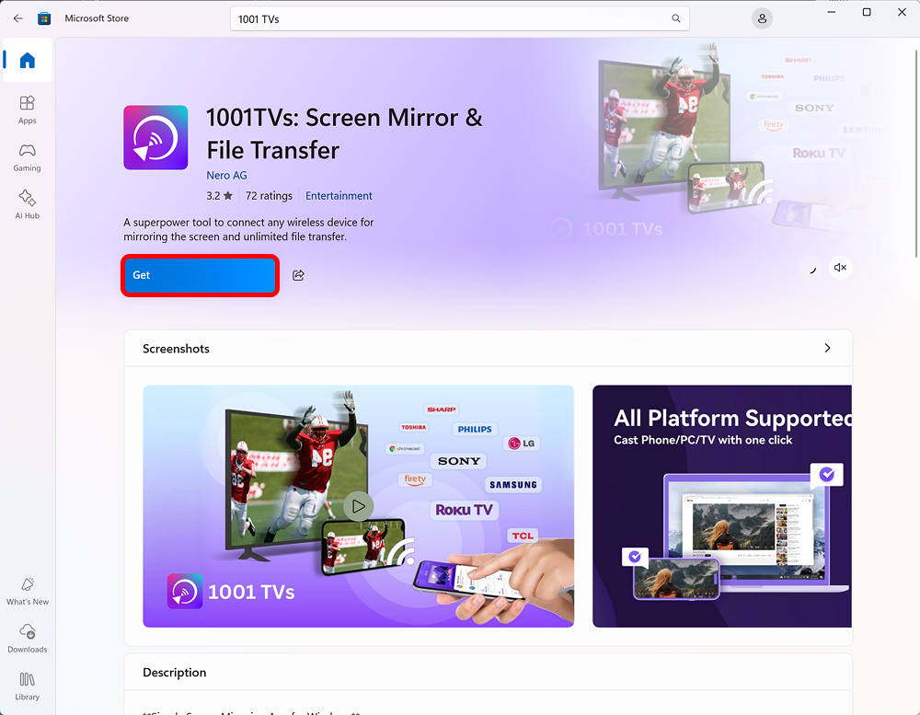Viewport: 920px width, 715px height.
Task: Click the Microsoft Store logo icon
Action: [x=44, y=18]
